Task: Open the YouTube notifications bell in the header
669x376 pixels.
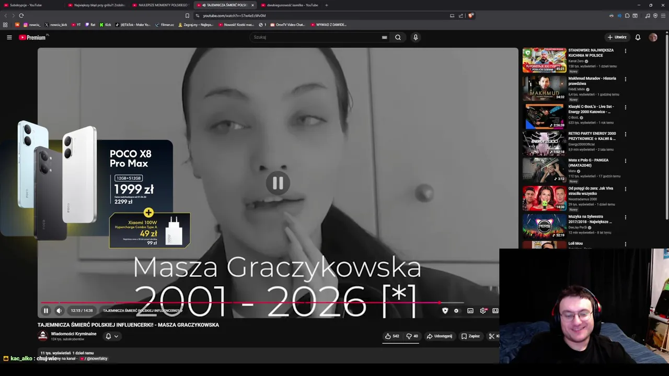Action: point(638,37)
